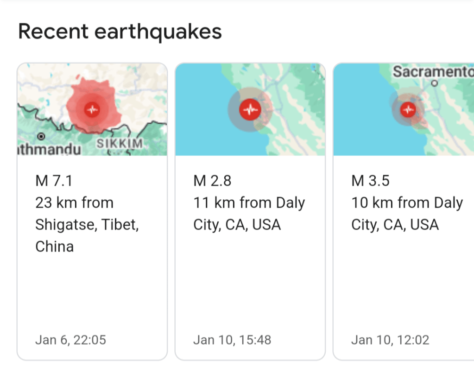
Task: Click the Sacramento label on the map
Action: [433, 72]
